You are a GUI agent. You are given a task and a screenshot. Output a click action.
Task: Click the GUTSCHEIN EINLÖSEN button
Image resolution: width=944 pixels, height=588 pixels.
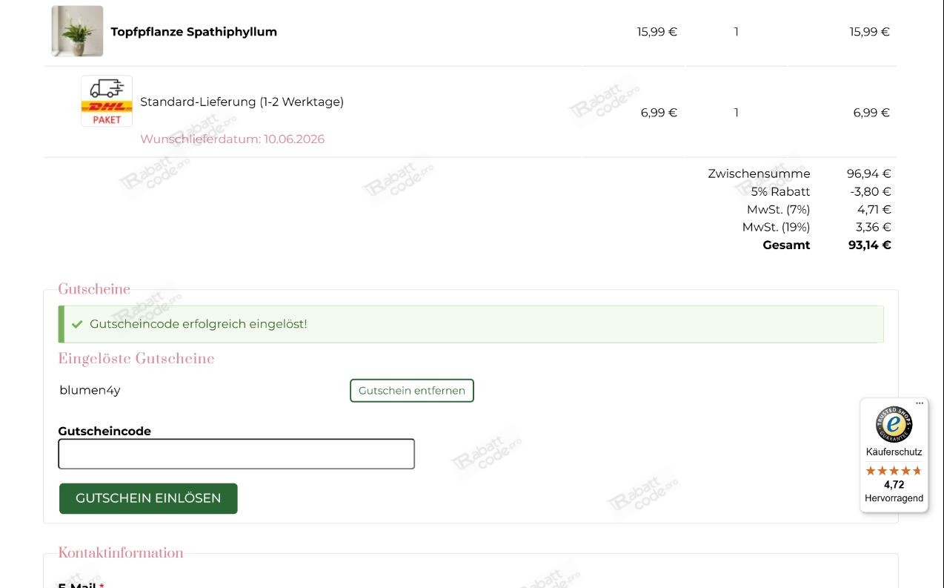coord(148,498)
